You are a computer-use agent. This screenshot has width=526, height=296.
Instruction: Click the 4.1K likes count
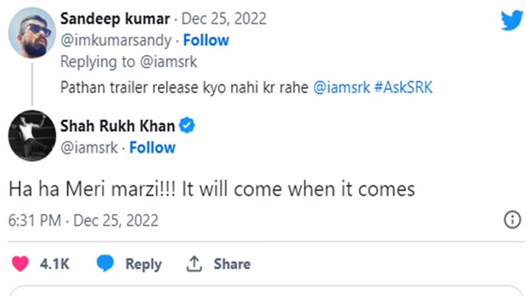coord(55,264)
